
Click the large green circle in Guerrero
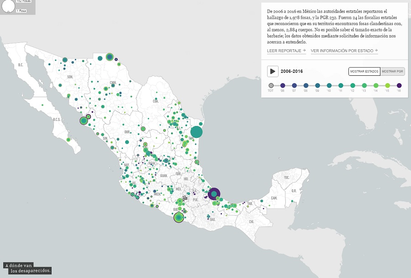coord(179,218)
